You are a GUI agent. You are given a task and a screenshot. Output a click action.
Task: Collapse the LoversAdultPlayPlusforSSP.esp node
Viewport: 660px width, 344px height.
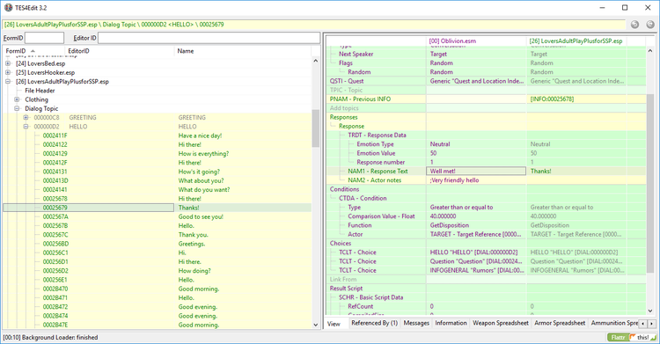click(x=8, y=82)
